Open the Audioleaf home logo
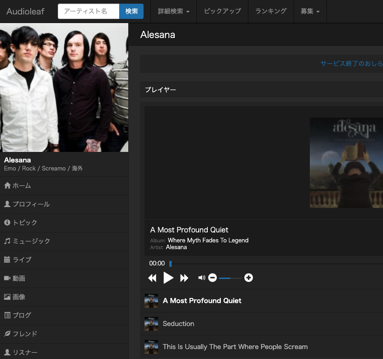The height and width of the screenshot is (359, 383). [25, 11]
